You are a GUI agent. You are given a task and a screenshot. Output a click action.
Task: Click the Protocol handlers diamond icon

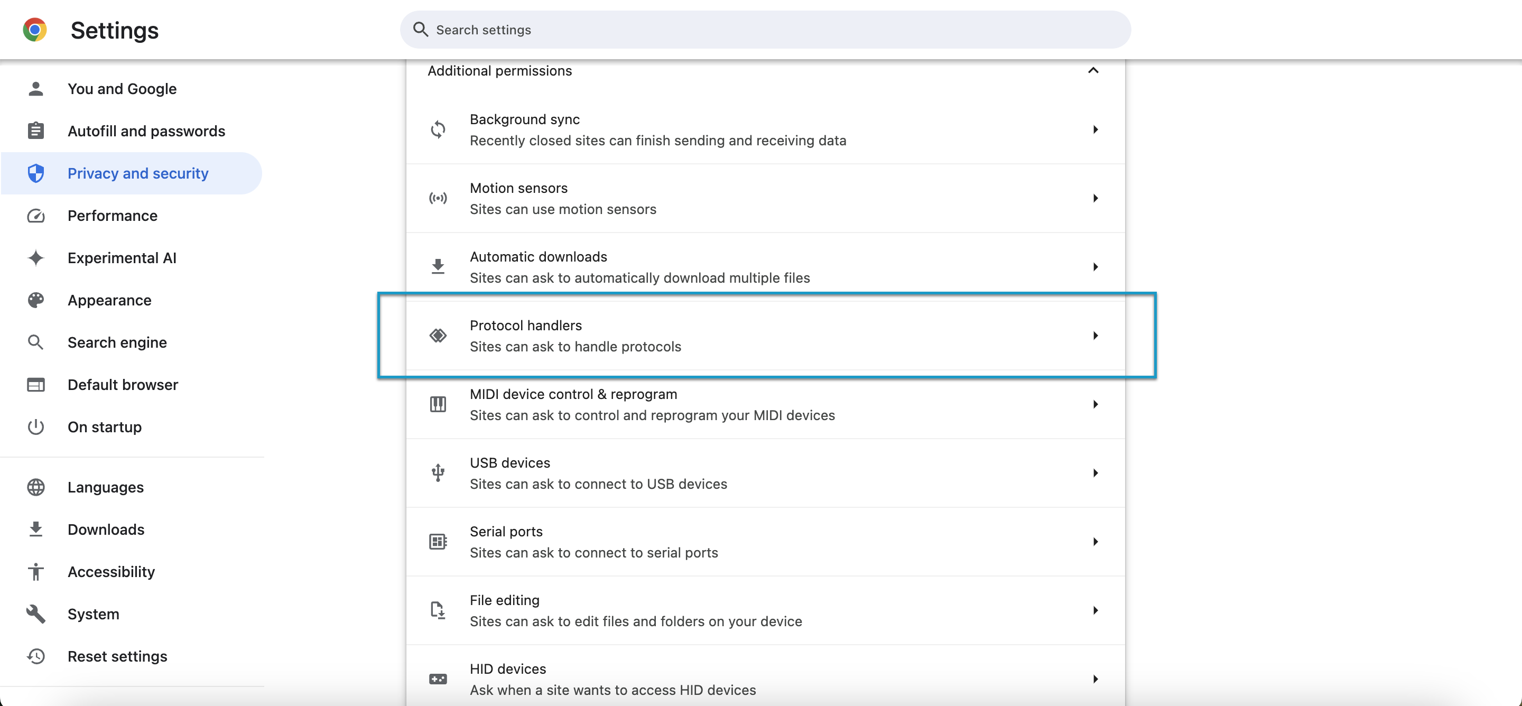point(438,336)
